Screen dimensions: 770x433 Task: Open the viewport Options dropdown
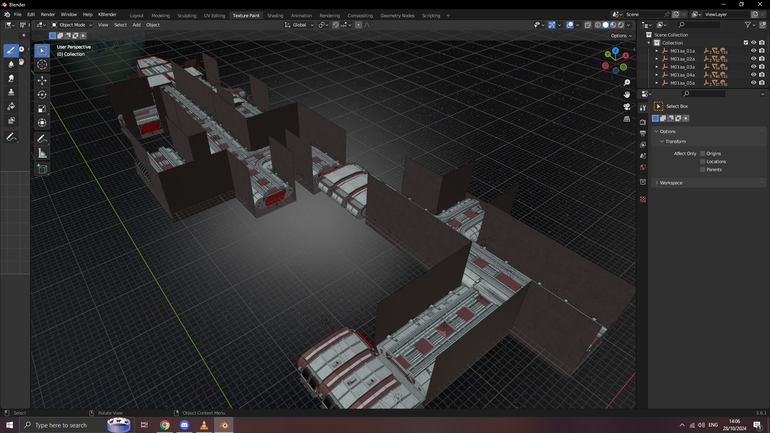point(621,36)
